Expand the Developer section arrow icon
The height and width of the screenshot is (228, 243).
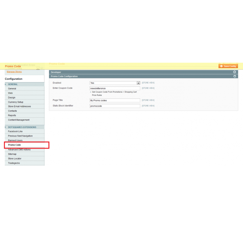click(x=235, y=72)
